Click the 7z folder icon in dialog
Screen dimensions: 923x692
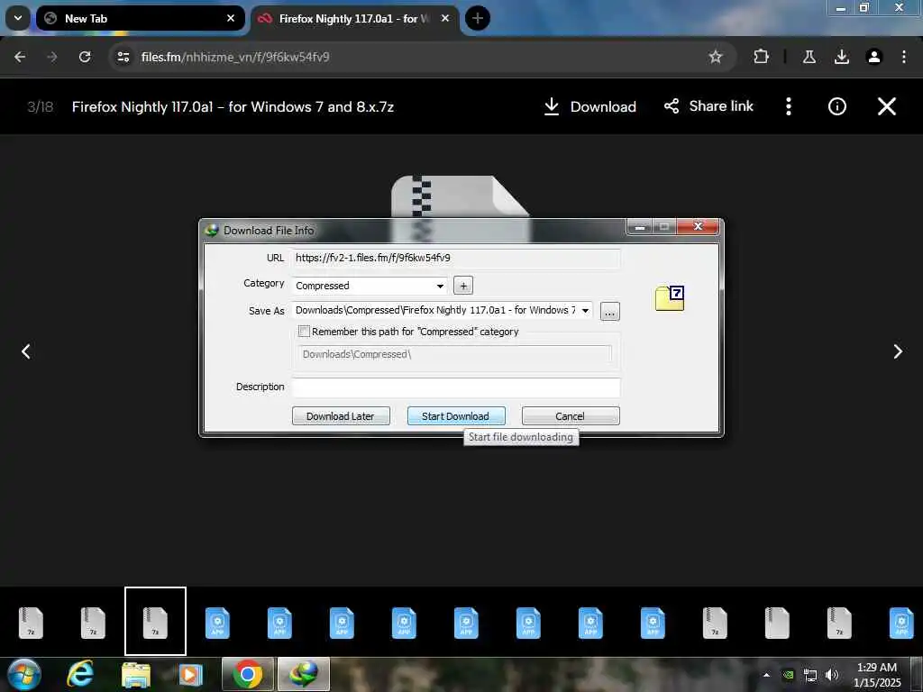pos(670,297)
